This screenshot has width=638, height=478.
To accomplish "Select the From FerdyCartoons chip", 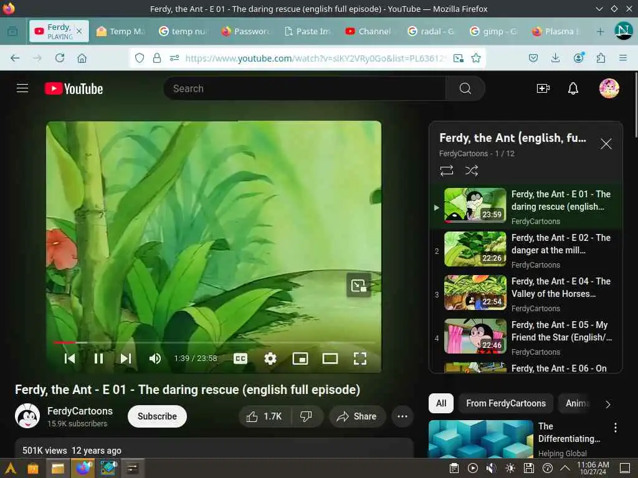I will pos(506,403).
